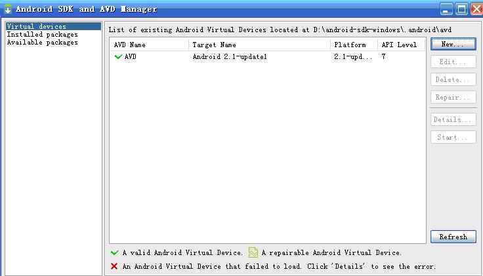Viewport: 483px width, 276px height.
Task: Maximize the AVD Manager window
Action: click(461, 9)
